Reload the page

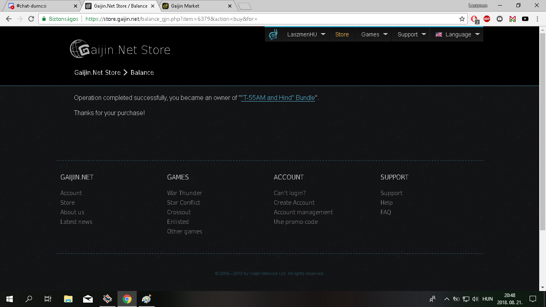(31, 19)
